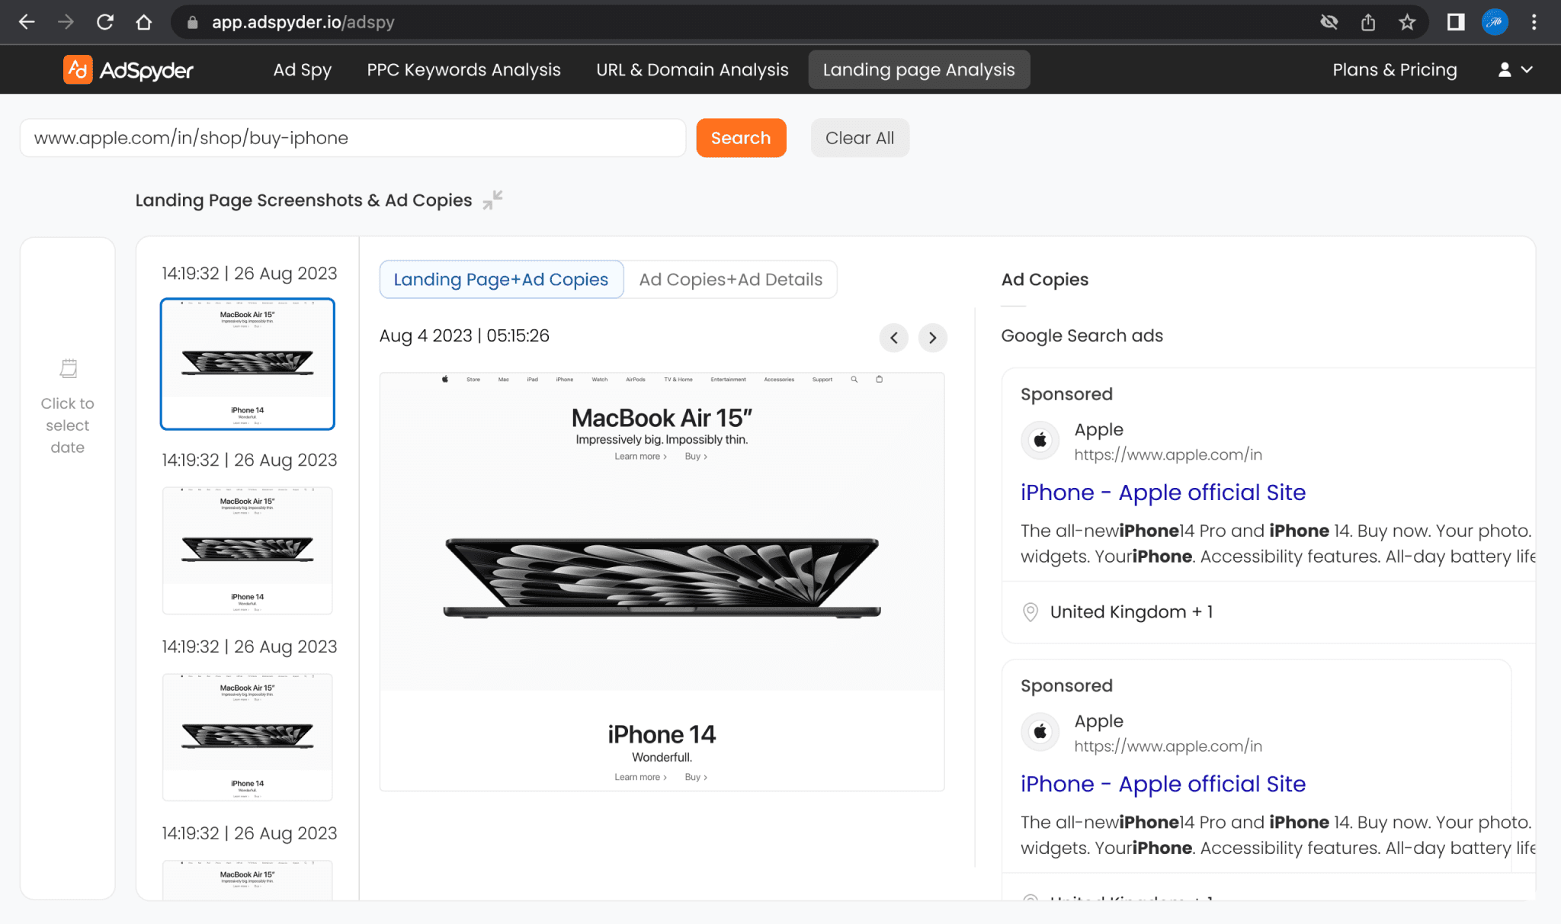Show next landing page screenshot

pos(932,338)
